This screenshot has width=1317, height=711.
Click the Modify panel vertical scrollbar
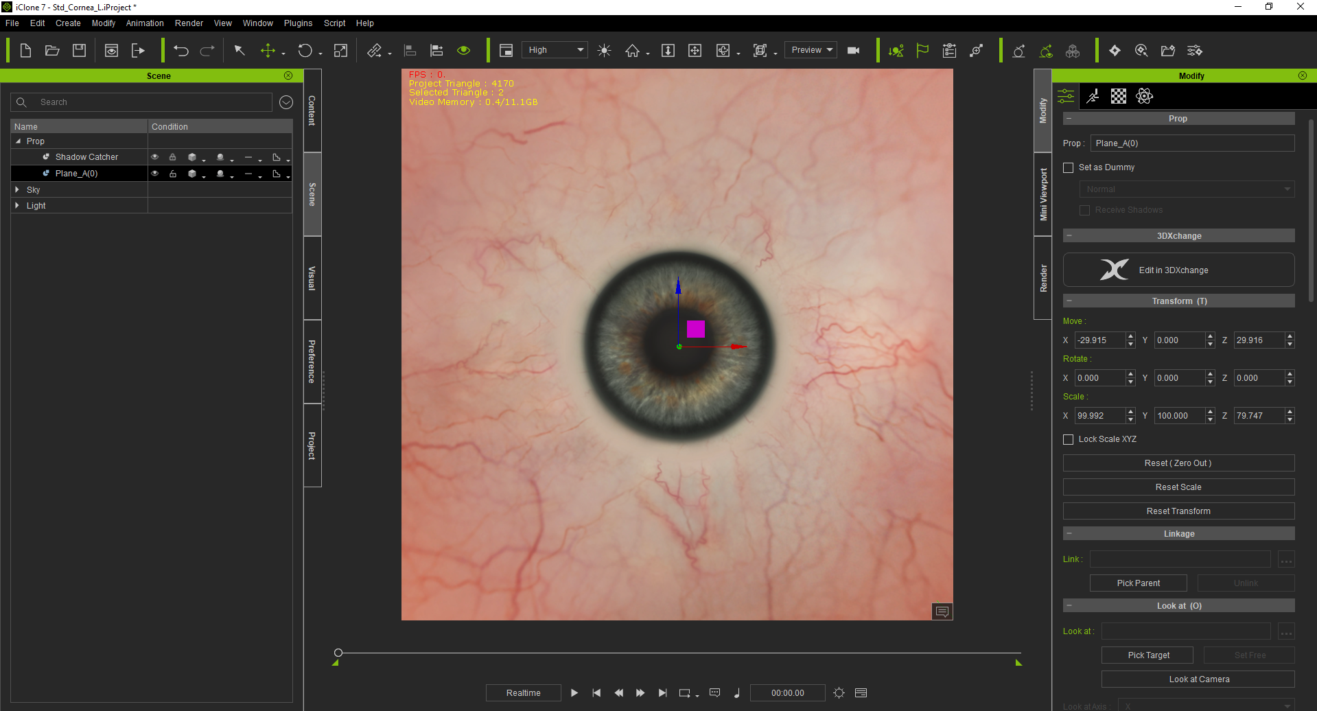[x=1311, y=209]
